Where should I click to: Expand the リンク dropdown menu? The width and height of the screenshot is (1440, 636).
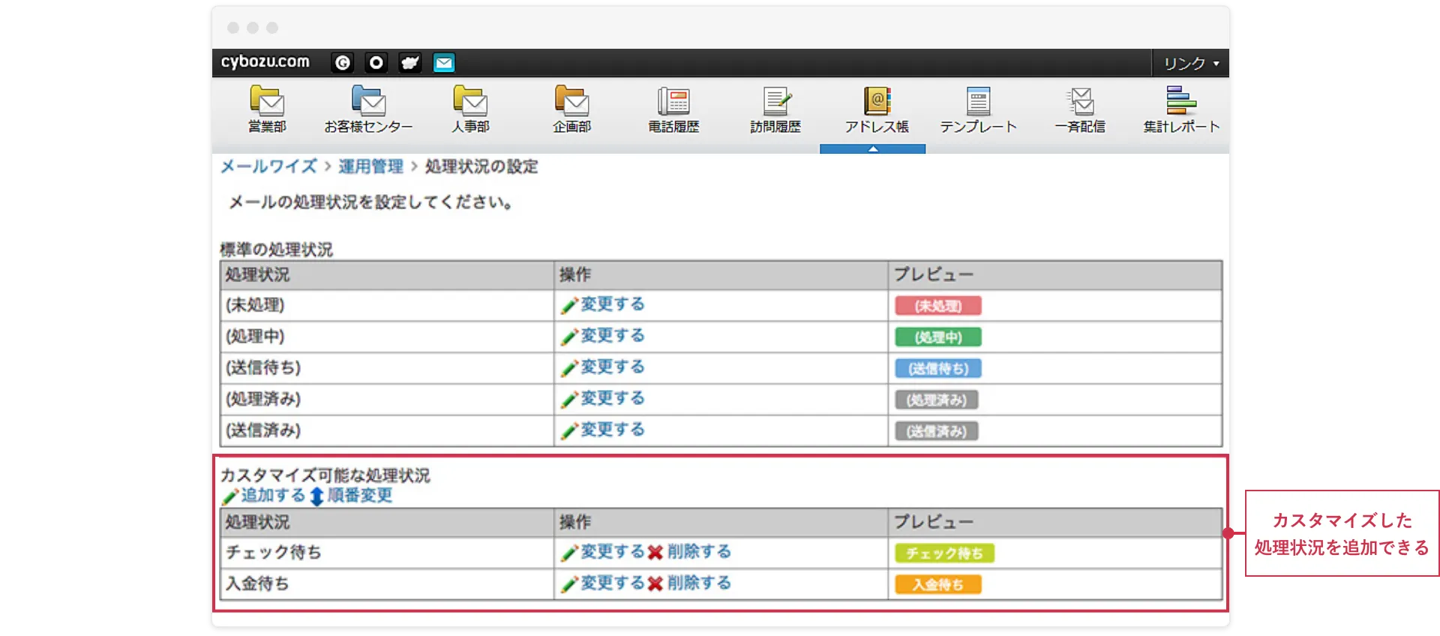[x=1191, y=64]
